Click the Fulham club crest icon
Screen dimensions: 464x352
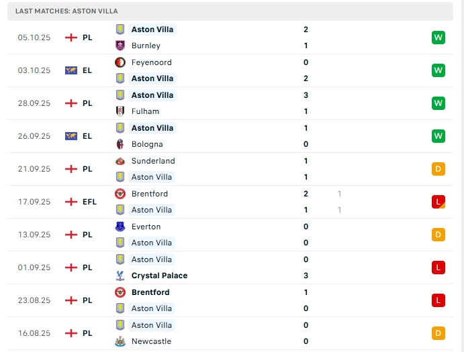(x=120, y=111)
